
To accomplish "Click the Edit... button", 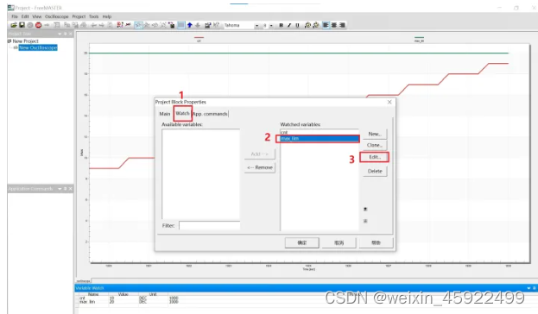I will 375,157.
